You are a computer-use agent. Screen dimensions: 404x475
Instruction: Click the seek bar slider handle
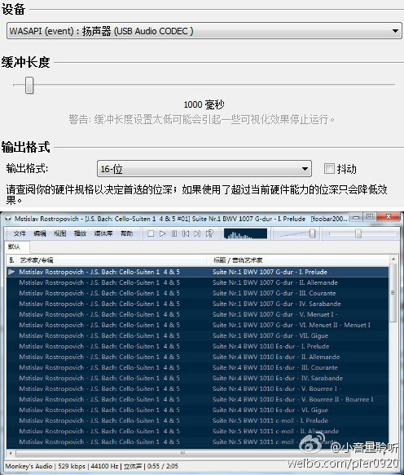(x=358, y=233)
